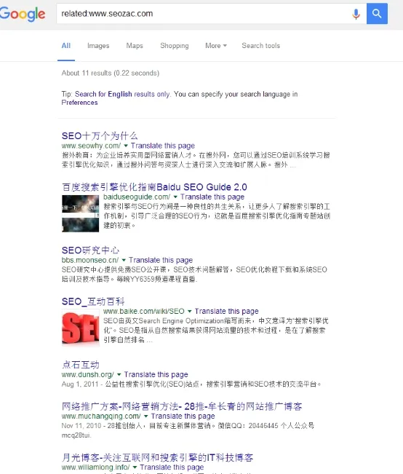403x474 pixels.
Task: Switch to the Maps tab
Action: pos(135,46)
